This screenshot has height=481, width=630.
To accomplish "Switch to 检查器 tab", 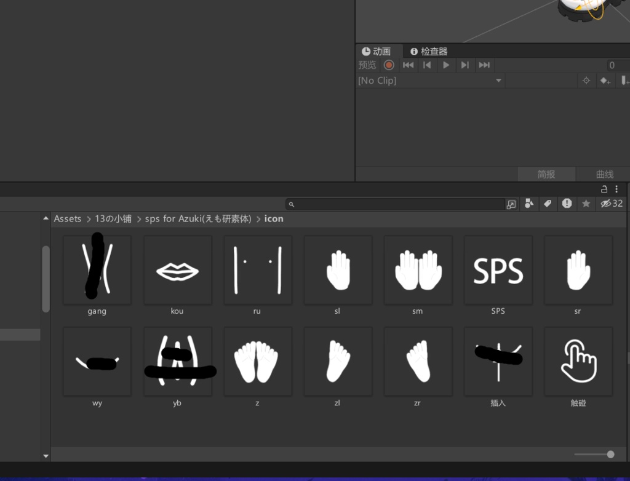I will [429, 52].
